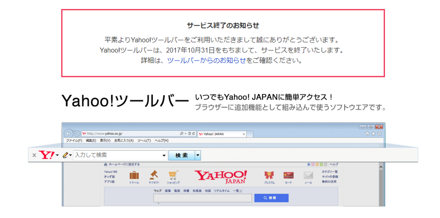This screenshot has width=440, height=218.
Task: Click the browser back arrow button
Action: pyautogui.click(x=68, y=133)
